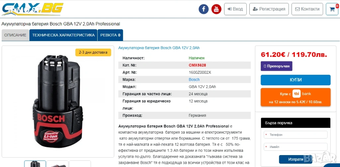
Task: Open the product title link above table
Action: 159,48
